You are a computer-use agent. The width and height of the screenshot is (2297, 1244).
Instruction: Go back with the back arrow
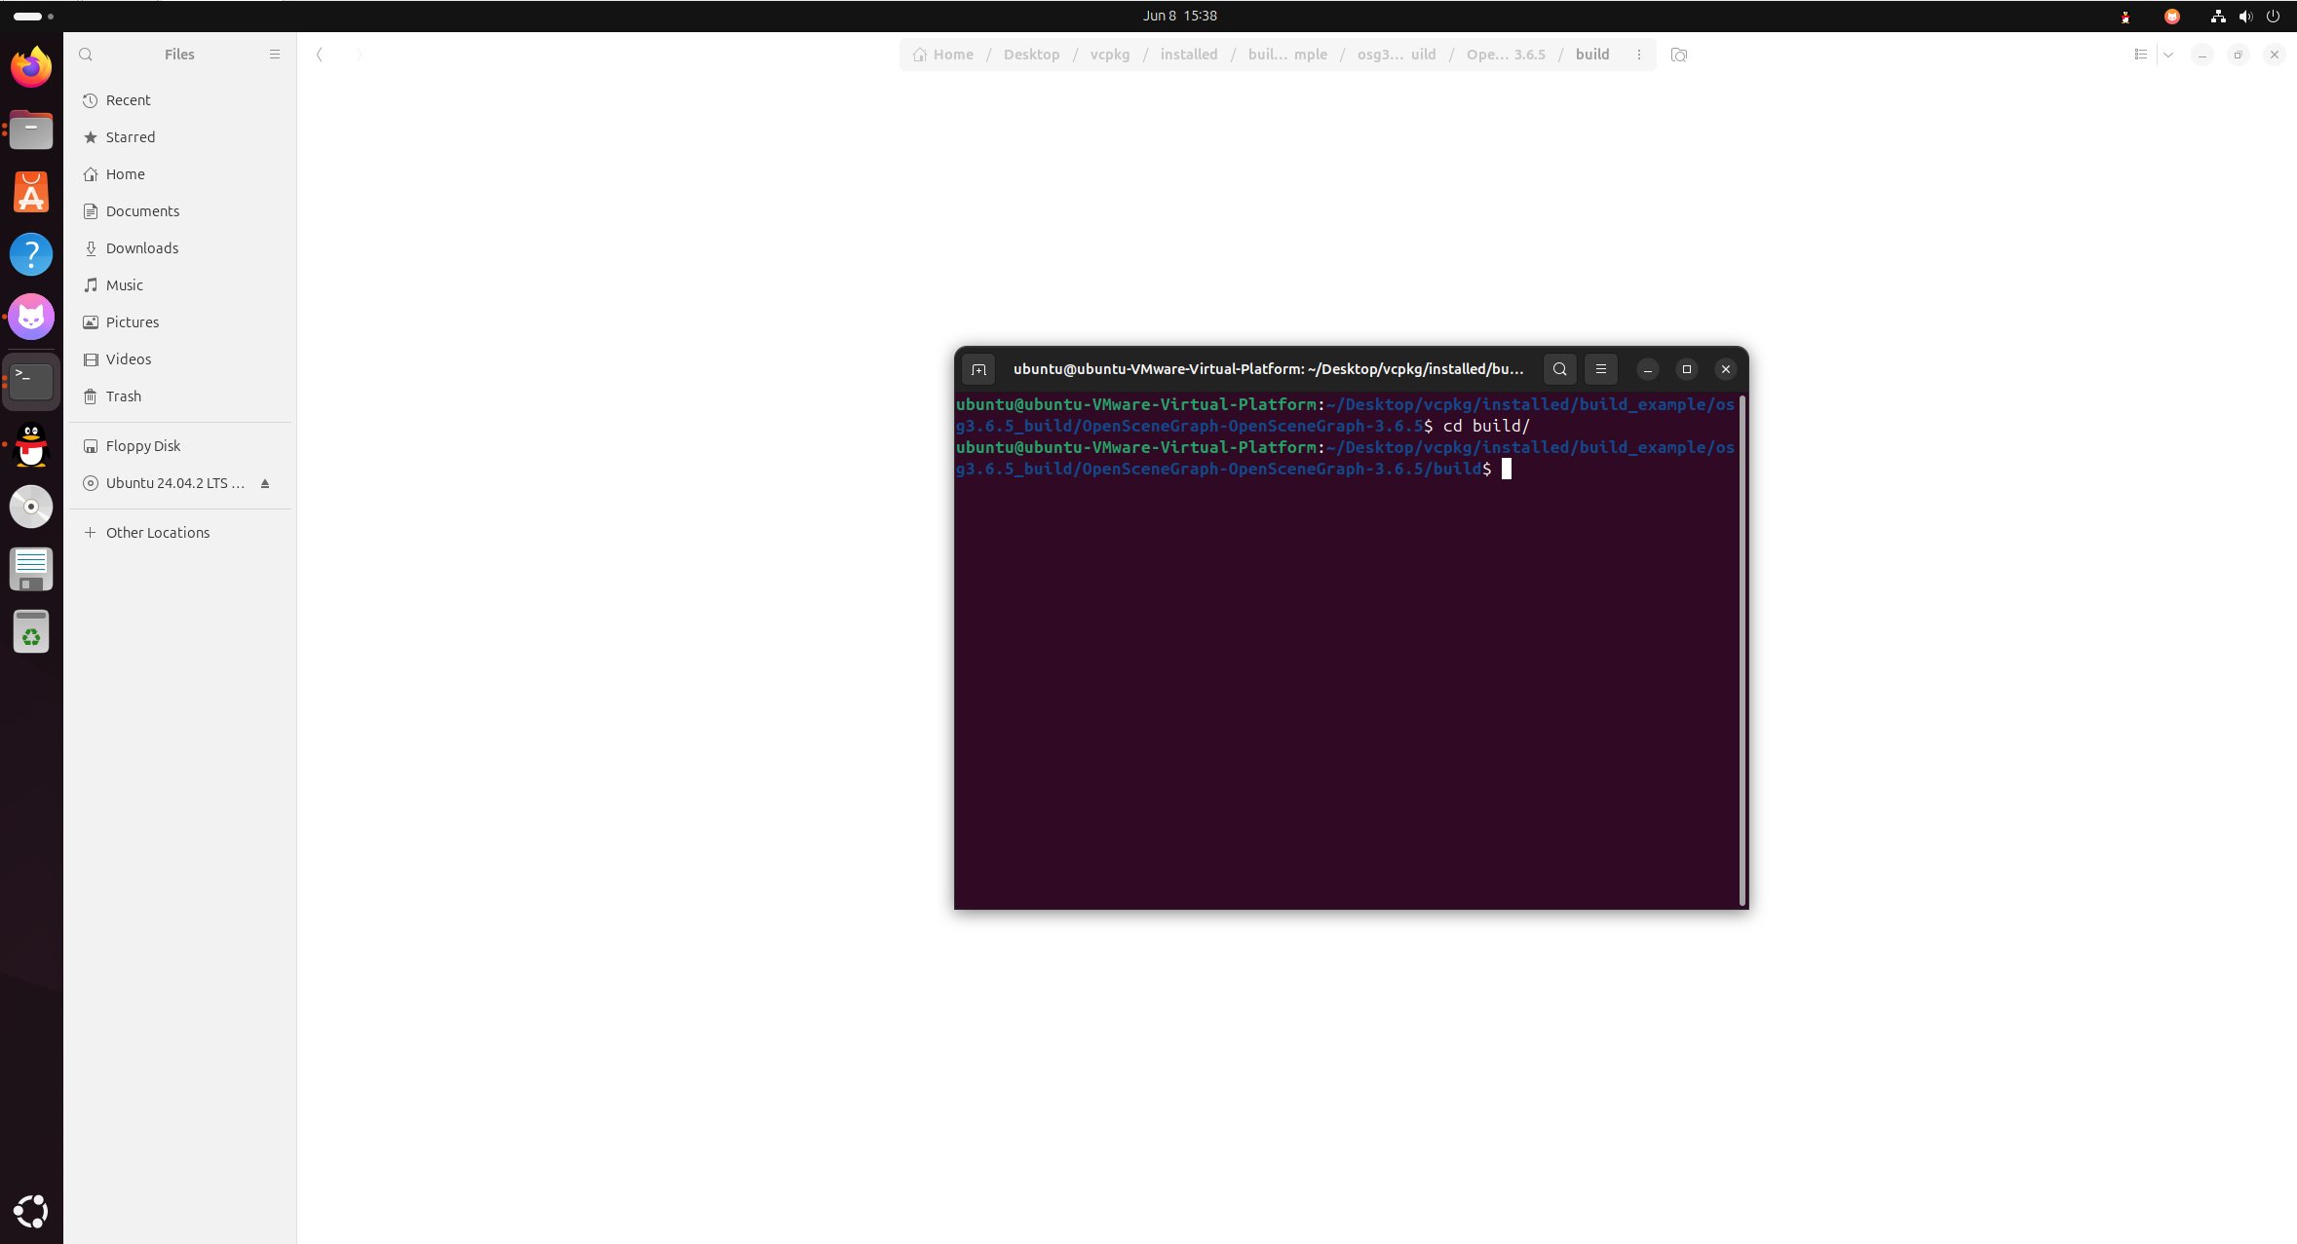click(x=320, y=55)
